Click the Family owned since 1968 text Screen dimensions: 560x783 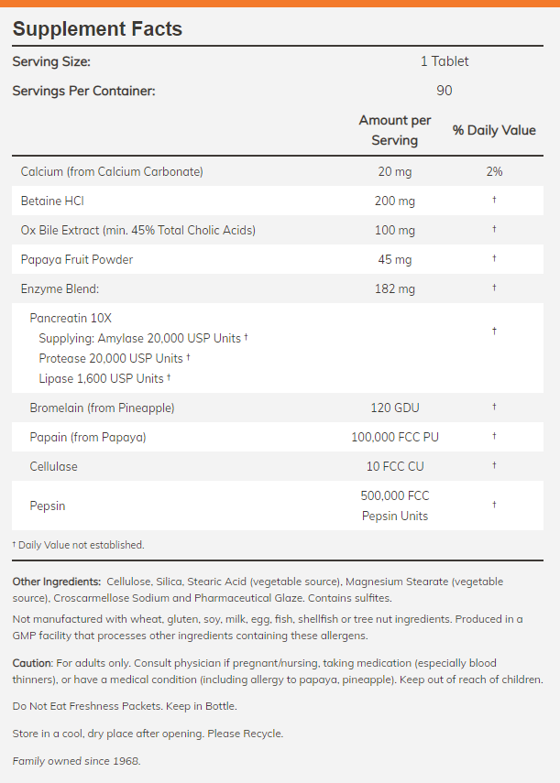[77, 761]
